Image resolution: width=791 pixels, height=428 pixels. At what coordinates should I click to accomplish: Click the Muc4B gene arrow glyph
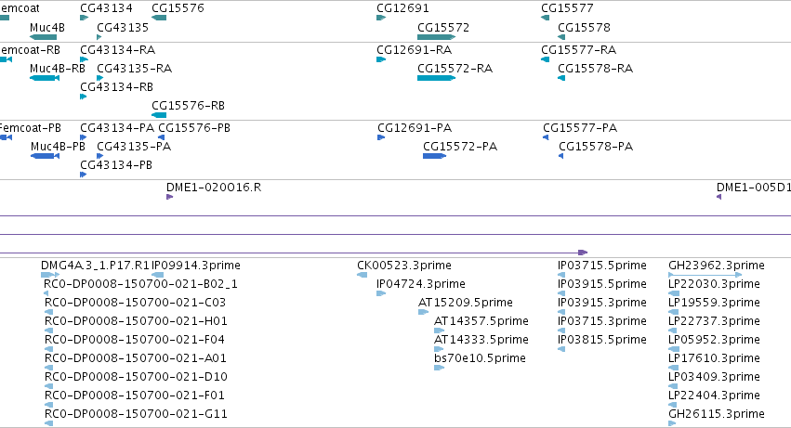[44, 37]
